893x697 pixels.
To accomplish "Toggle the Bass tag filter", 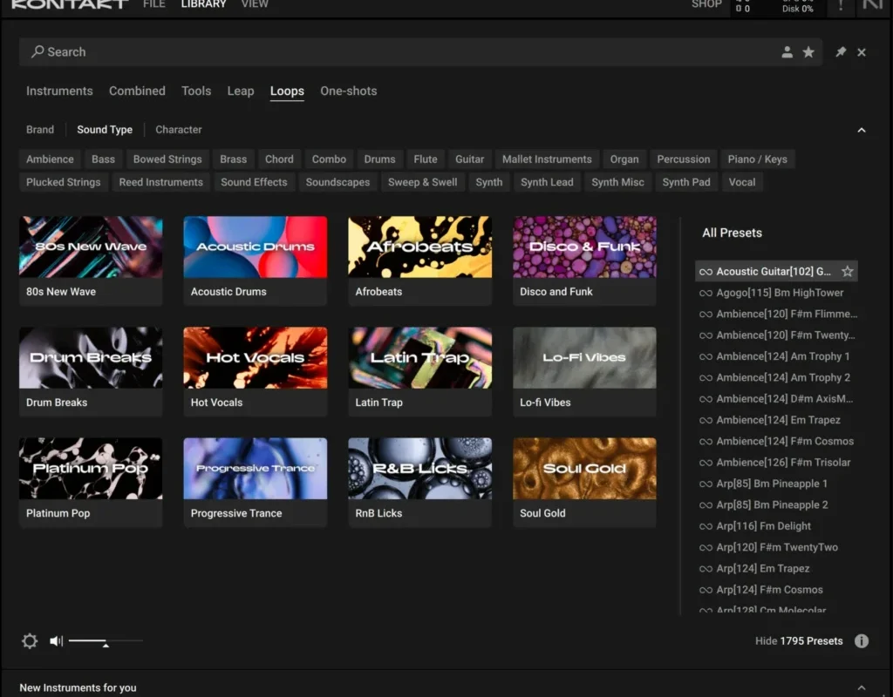I will [x=103, y=159].
